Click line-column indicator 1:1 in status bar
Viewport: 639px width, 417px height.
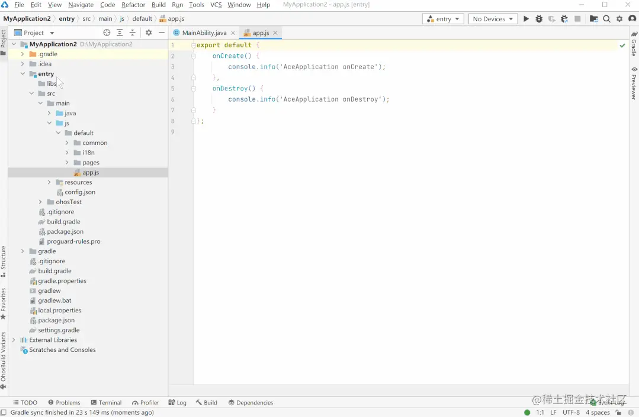coord(540,412)
